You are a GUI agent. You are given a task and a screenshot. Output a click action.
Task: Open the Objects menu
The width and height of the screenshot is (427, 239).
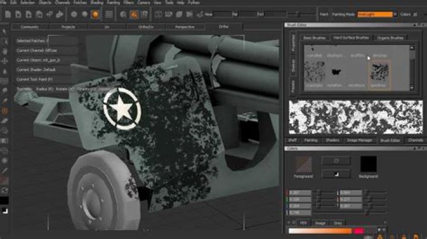point(45,2)
